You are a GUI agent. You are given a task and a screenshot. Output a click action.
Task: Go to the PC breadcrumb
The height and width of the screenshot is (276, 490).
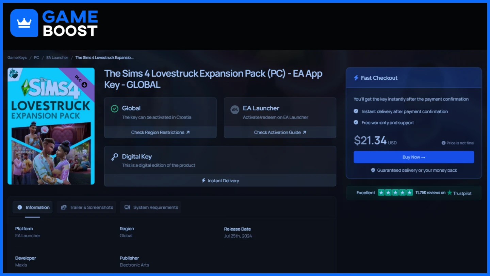tap(36, 58)
